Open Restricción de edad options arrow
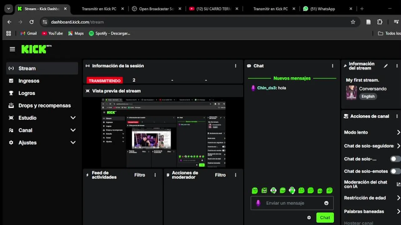Viewport: 401px width, 225px height. (399, 198)
